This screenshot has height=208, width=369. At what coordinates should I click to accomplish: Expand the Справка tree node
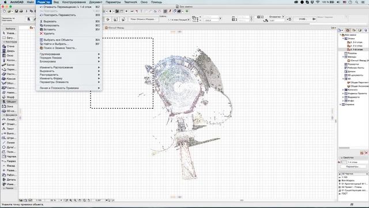point(341,105)
